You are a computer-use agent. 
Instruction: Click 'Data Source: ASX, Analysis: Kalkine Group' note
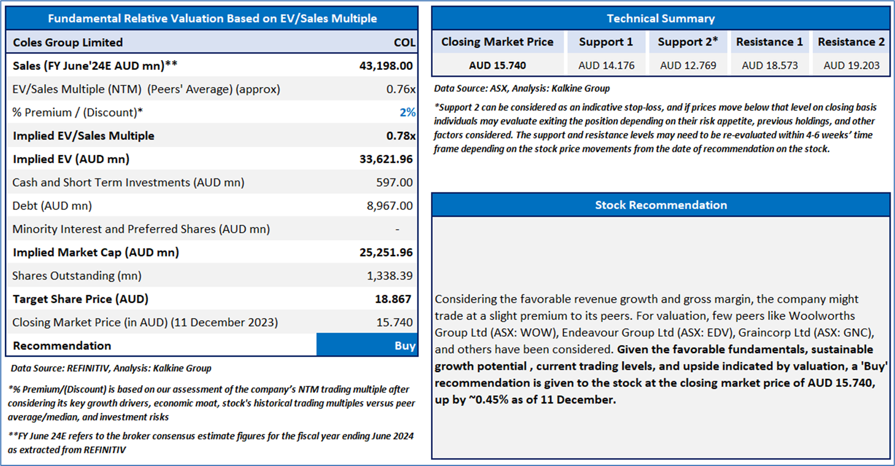522,88
